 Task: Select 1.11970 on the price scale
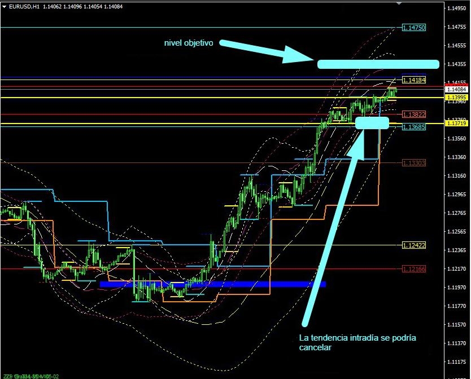[456, 288]
